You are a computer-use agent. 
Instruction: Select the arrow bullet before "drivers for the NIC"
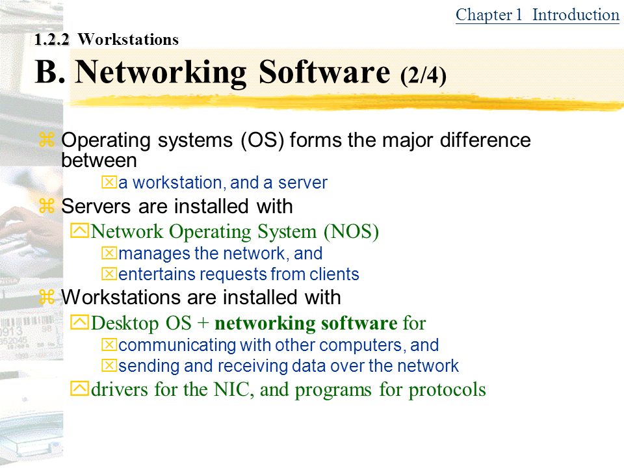tap(79, 389)
